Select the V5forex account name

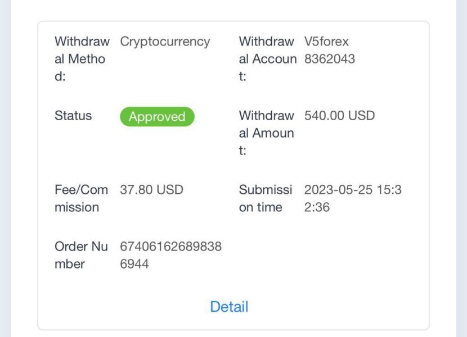tap(326, 42)
